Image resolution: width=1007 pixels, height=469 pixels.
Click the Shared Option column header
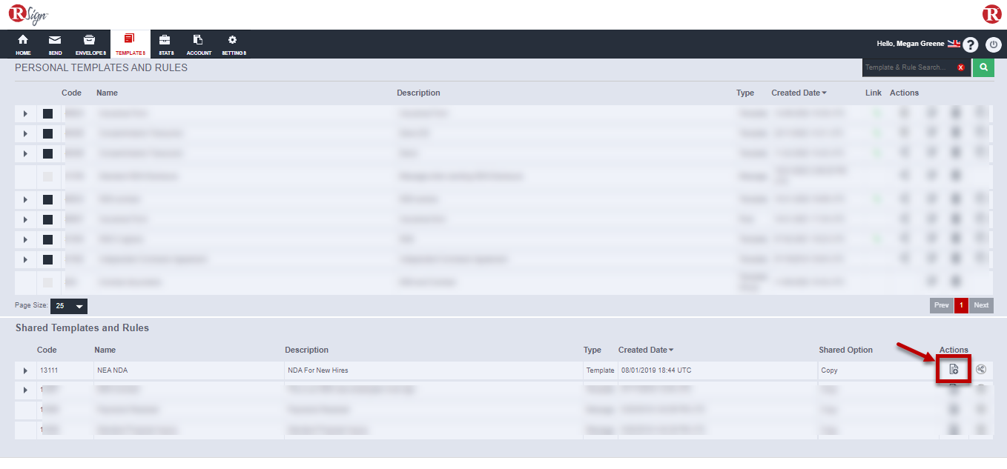(845, 350)
